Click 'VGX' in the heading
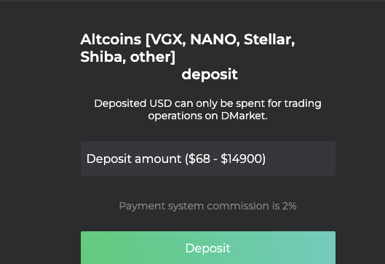Screen dimensions: 385x264 pos(167,39)
